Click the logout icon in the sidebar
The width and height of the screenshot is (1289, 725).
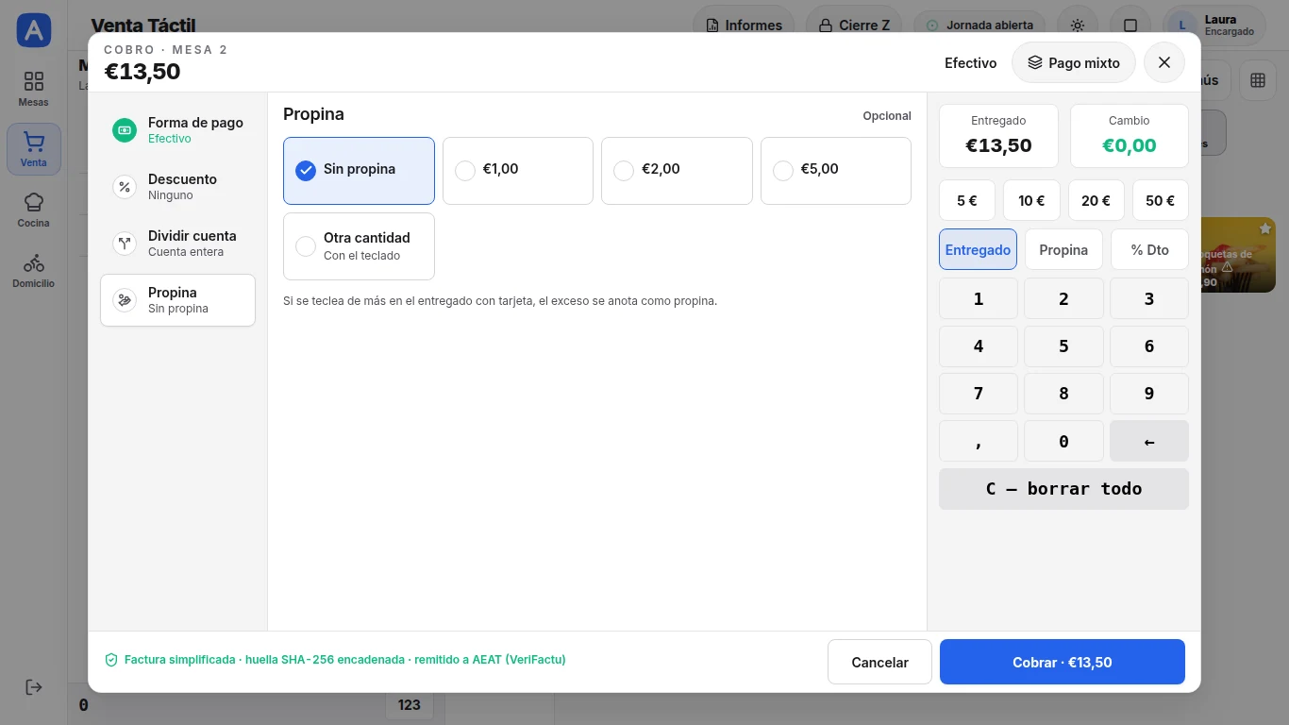point(33,687)
